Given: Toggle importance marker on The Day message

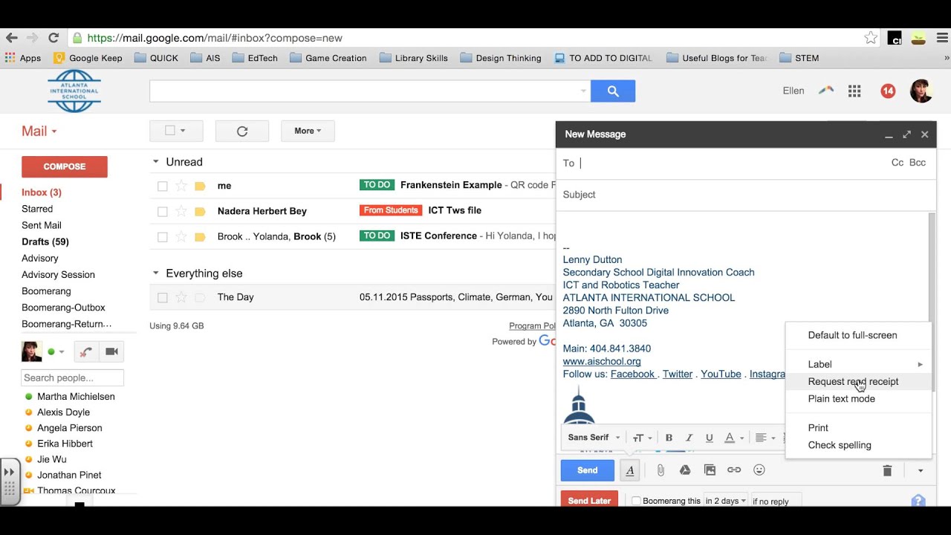Looking at the screenshot, I should [200, 297].
